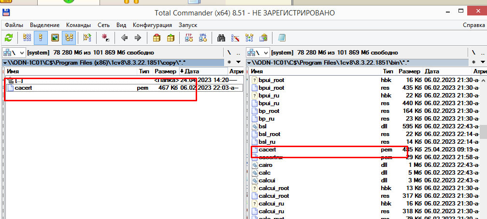Open the Сеть menu
The height and width of the screenshot is (219, 487).
(103, 25)
